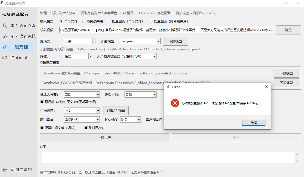The width and height of the screenshot is (304, 177).
Task: Start processing with 一键执行
Action: [x=104, y=138]
